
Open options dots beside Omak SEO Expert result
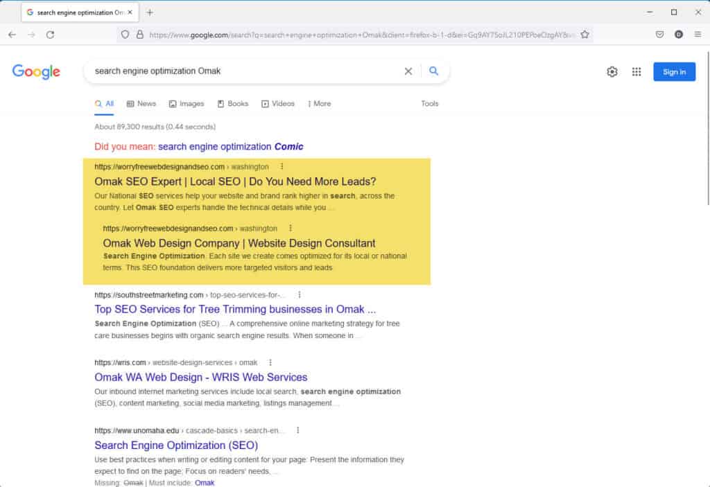coord(282,166)
